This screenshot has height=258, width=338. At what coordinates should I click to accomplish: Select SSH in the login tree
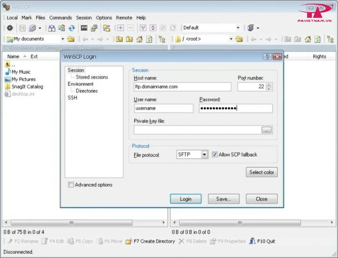72,97
